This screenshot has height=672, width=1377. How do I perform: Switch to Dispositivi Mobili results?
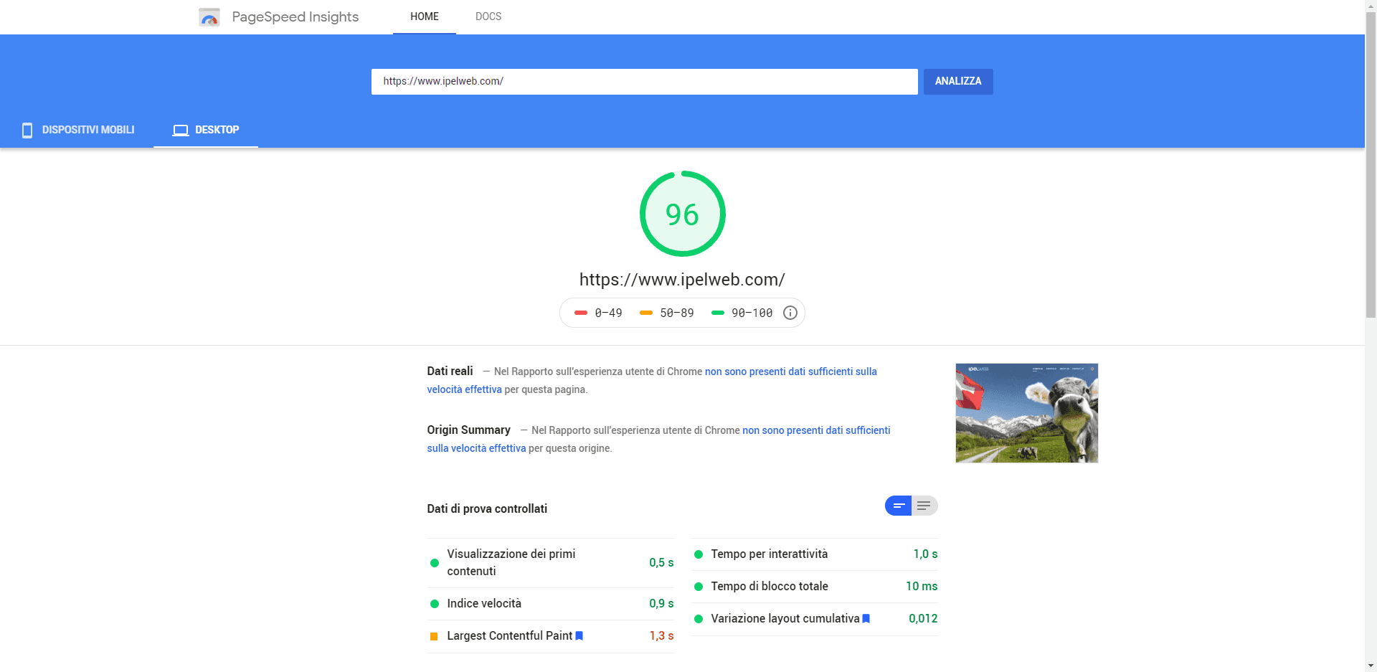pyautogui.click(x=78, y=130)
